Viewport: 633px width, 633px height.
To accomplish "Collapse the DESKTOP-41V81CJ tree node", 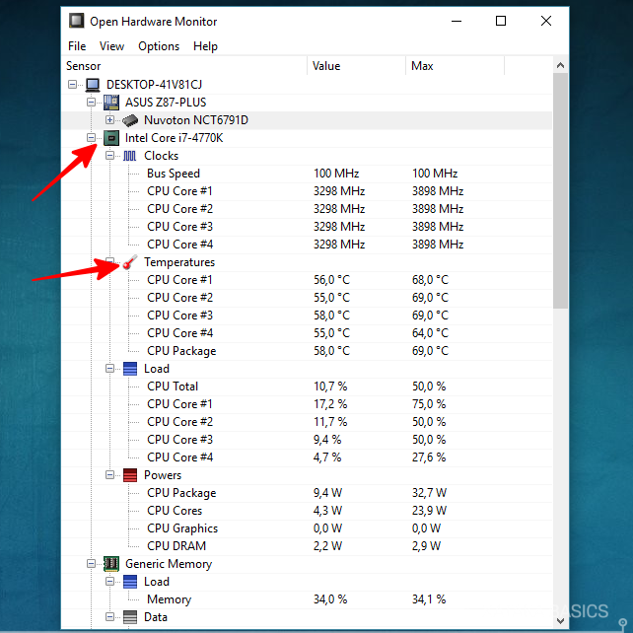I will 72,85.
